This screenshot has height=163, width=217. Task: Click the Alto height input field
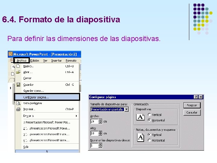(94, 133)
